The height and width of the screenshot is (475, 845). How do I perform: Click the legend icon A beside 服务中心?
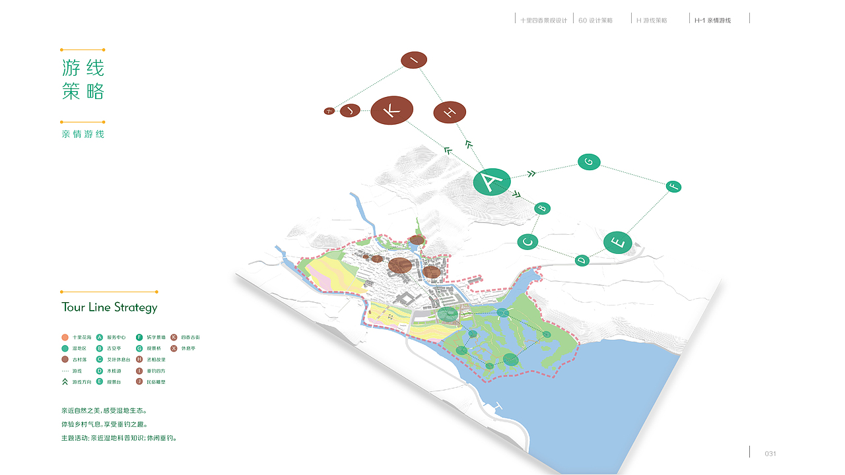tap(100, 337)
